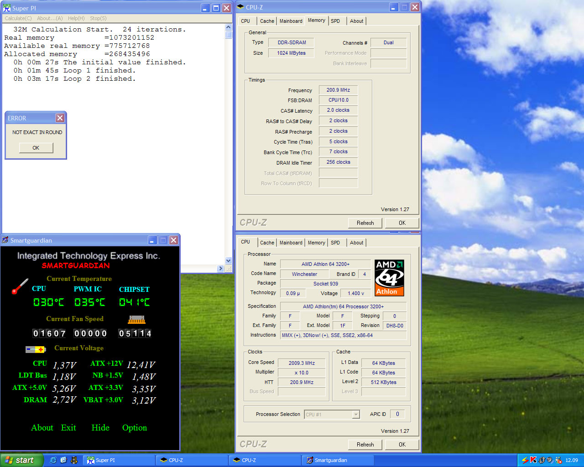Click the AMD Athlon 64 logo

pos(389,278)
